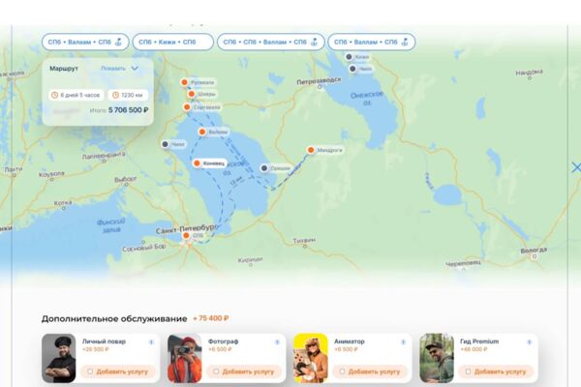Check Добавить услугу for Личный повар
The width and height of the screenshot is (581, 387).
point(90,372)
